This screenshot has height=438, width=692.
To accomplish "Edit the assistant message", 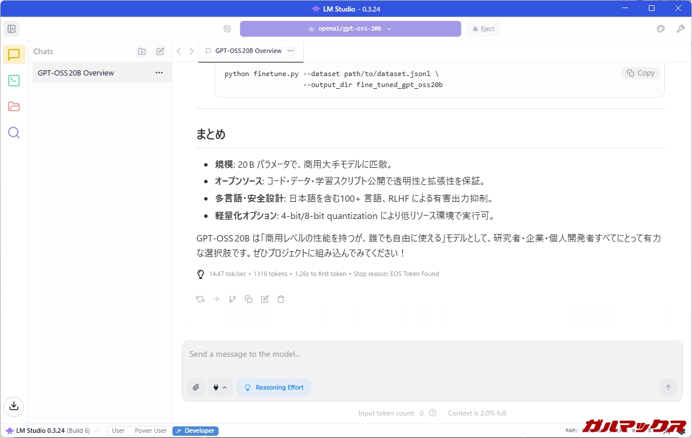I will [265, 299].
